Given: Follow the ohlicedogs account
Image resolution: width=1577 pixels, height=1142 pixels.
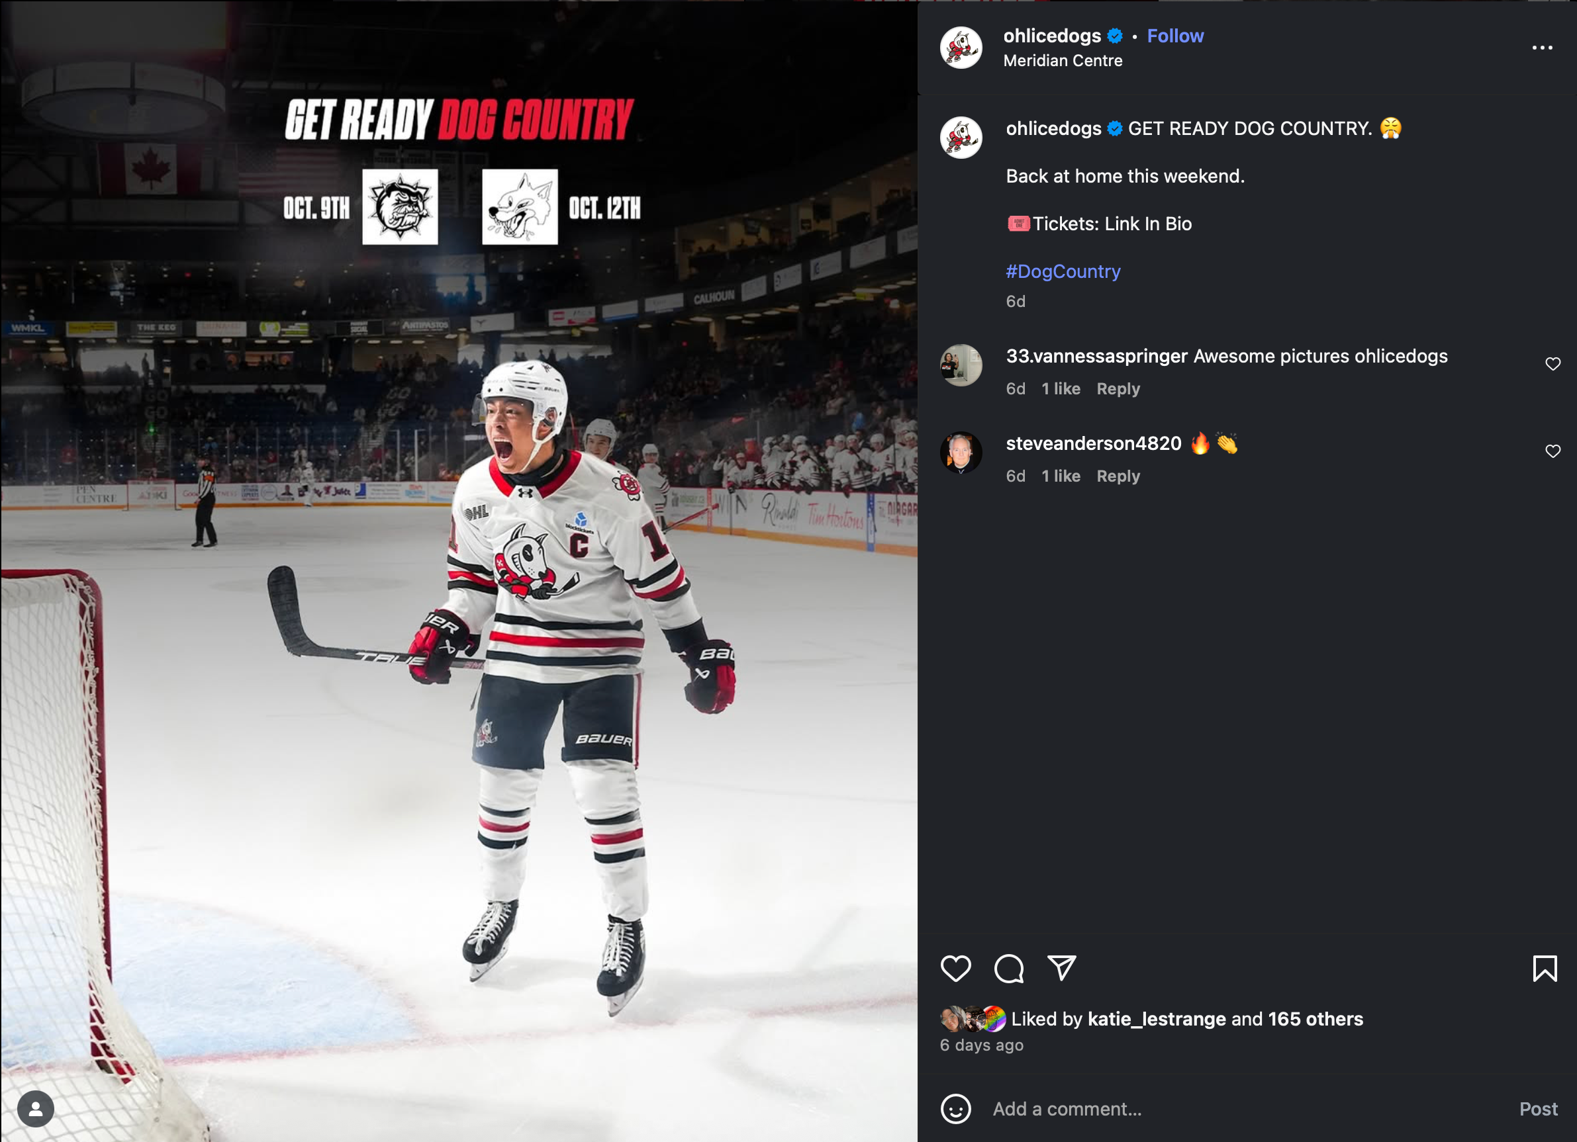Looking at the screenshot, I should click(1175, 36).
